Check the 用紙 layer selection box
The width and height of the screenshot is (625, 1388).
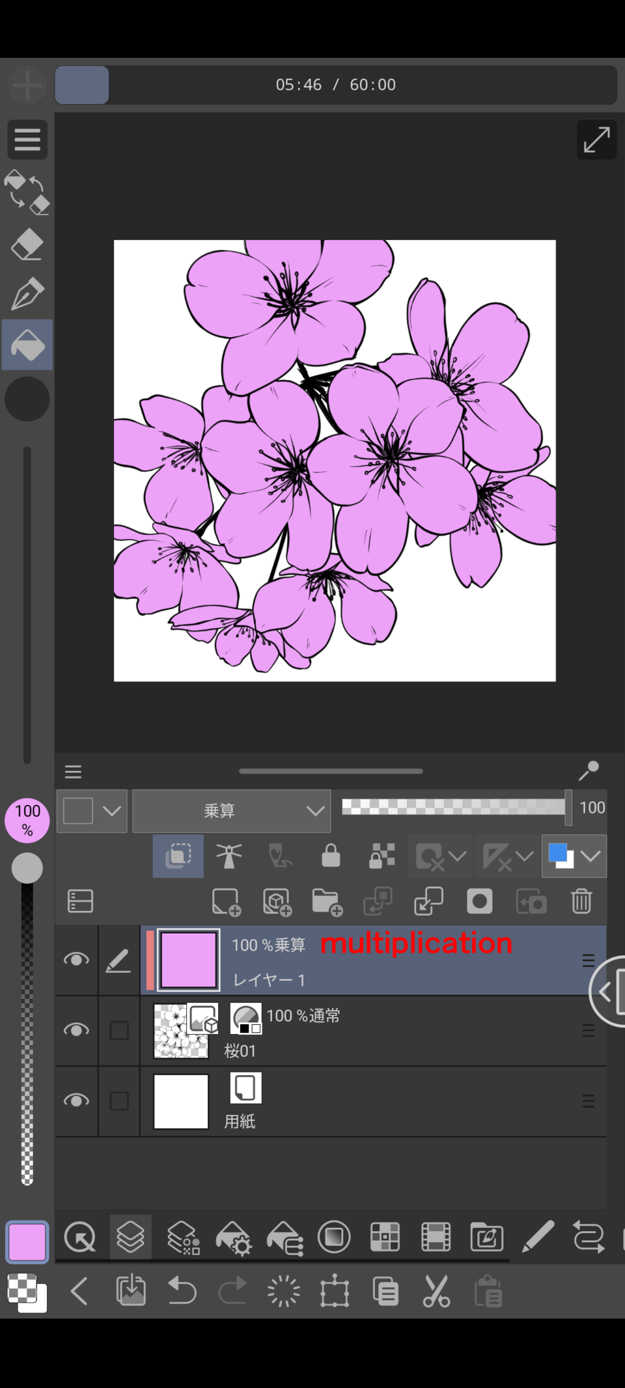pyautogui.click(x=119, y=1101)
